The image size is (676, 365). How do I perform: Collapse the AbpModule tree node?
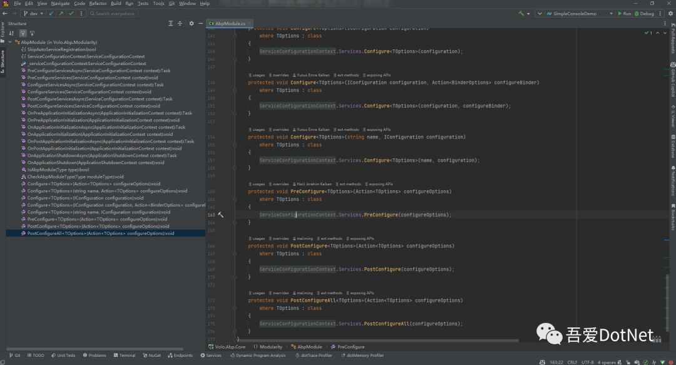tap(10, 43)
